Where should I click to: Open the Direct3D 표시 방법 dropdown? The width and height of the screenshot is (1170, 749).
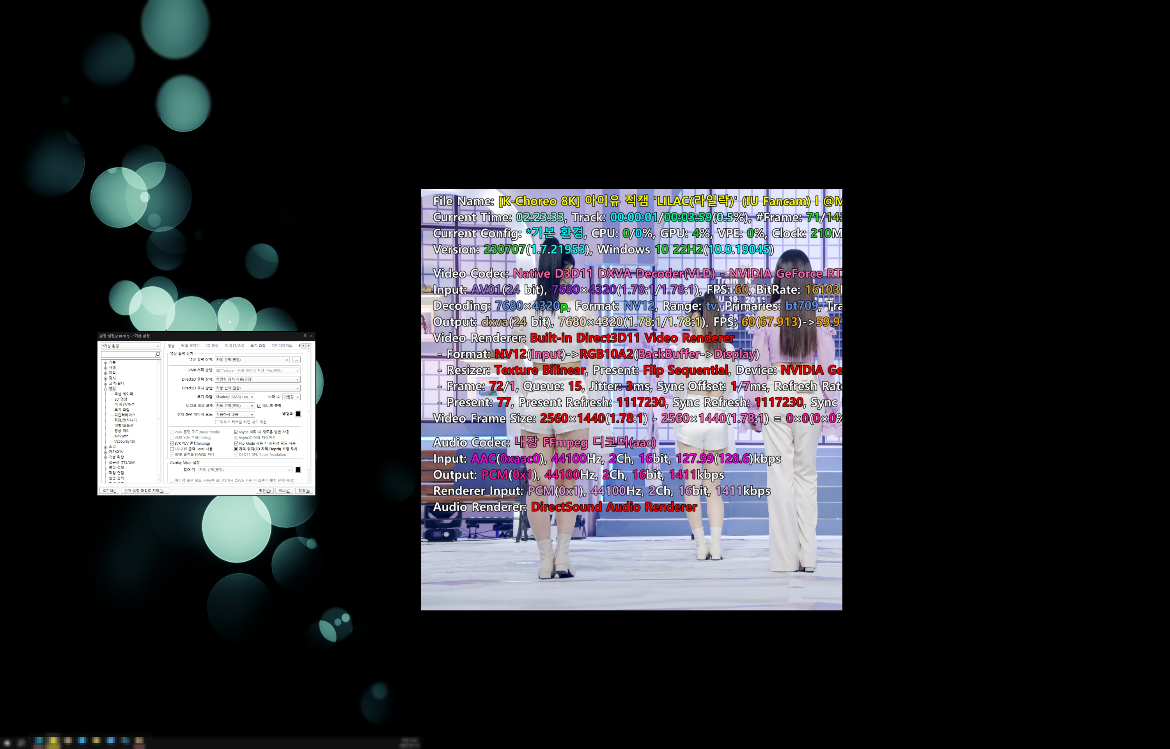click(x=257, y=388)
